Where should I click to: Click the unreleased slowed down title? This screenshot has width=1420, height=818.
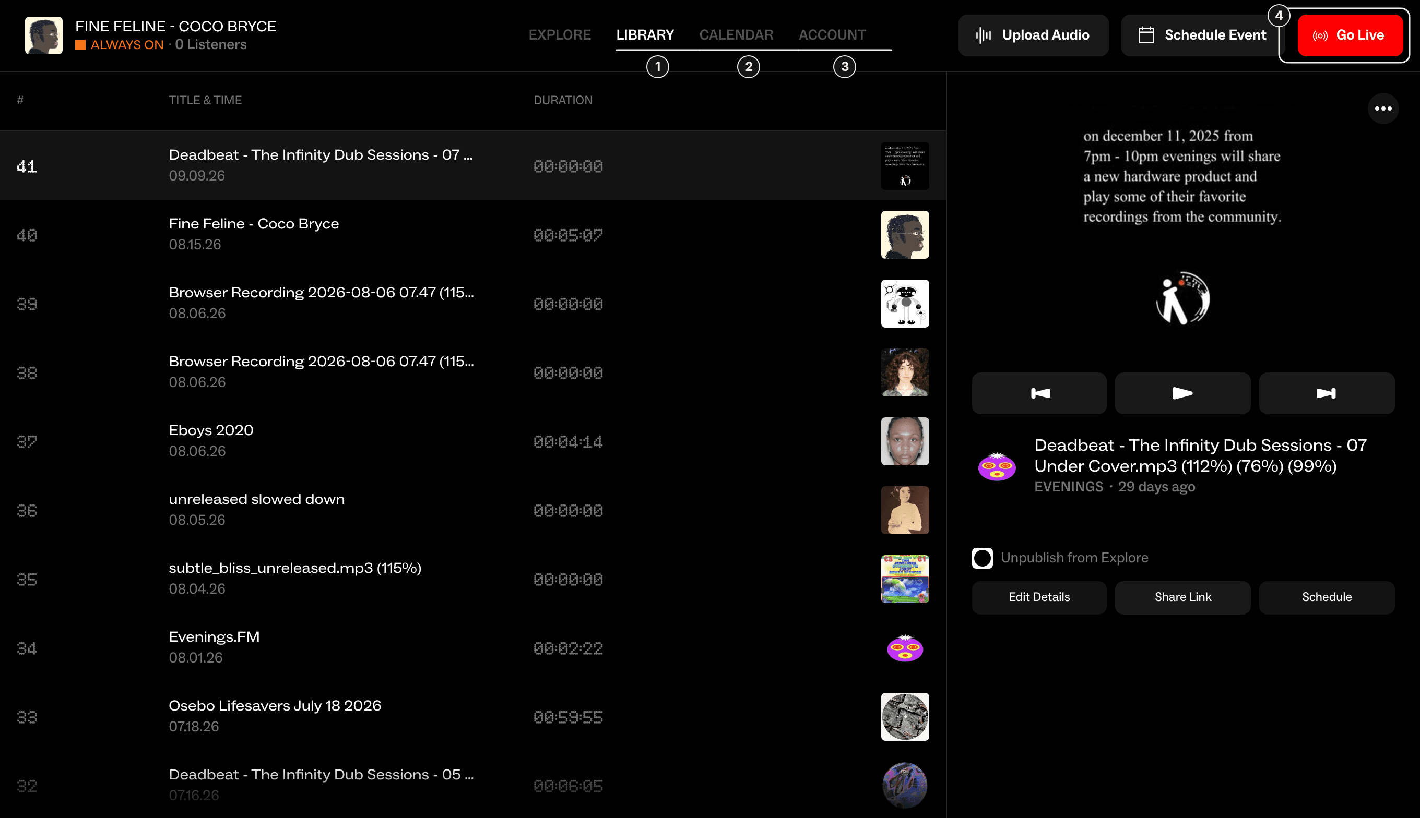(x=256, y=499)
